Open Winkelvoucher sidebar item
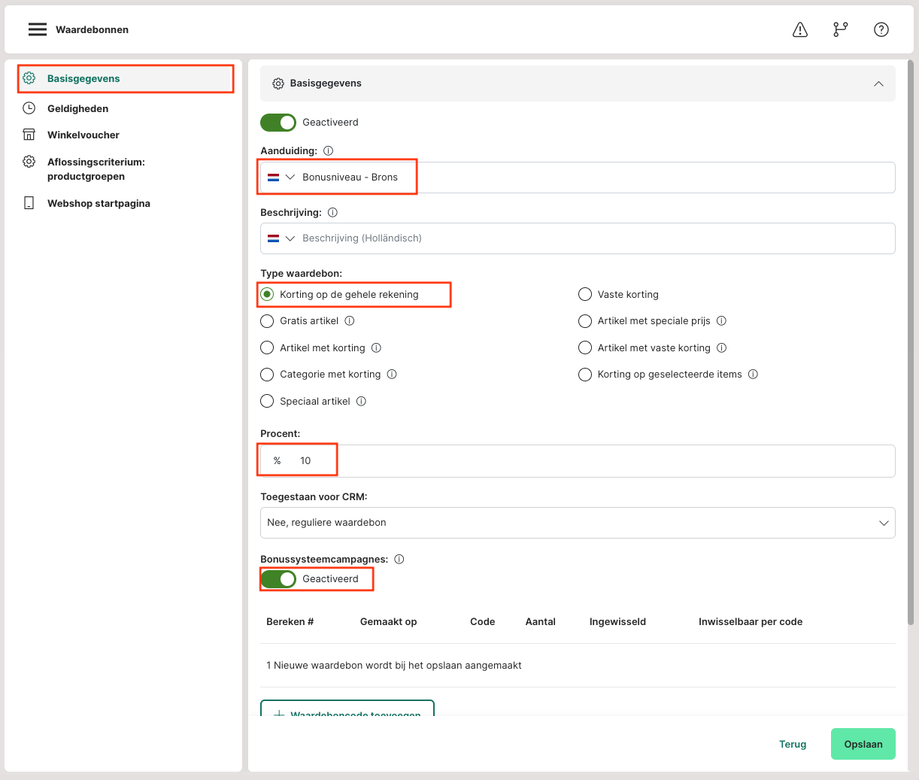Image resolution: width=919 pixels, height=780 pixels. 83,135
